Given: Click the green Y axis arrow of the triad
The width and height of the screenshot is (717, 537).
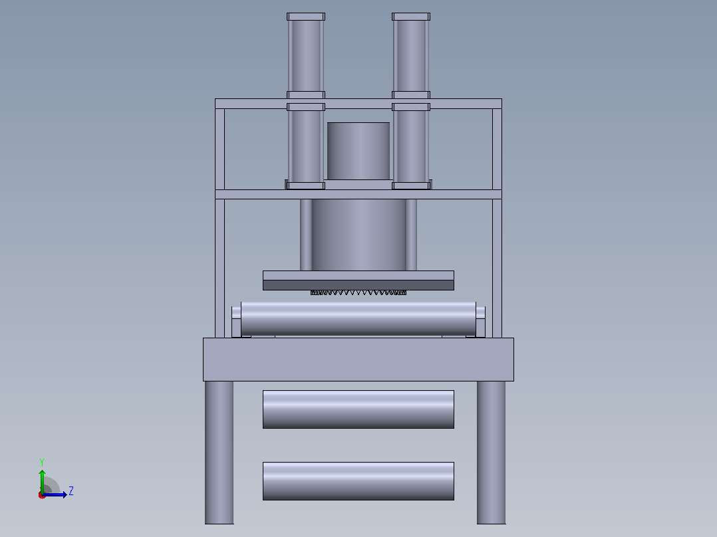Looking at the screenshot, I should coord(42,482).
